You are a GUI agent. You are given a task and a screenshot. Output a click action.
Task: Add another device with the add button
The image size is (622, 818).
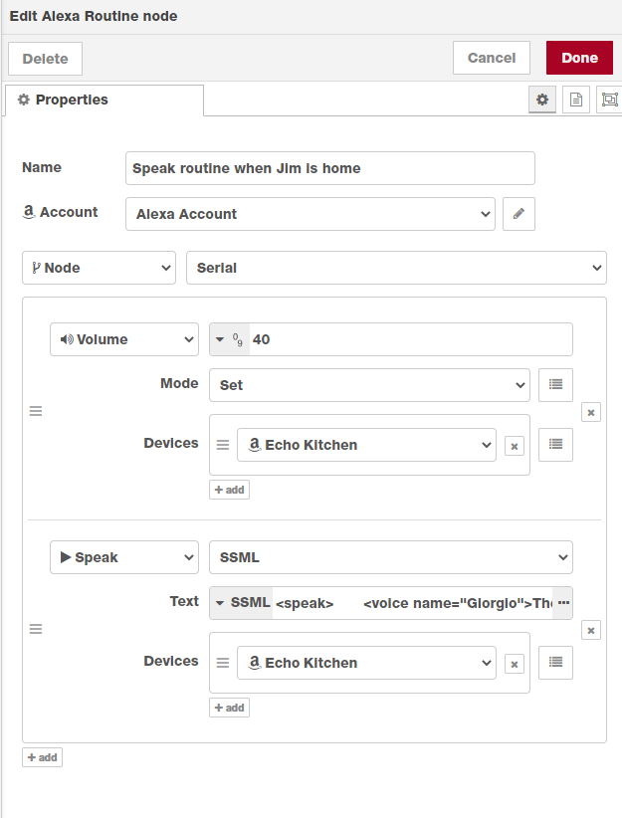[229, 489]
